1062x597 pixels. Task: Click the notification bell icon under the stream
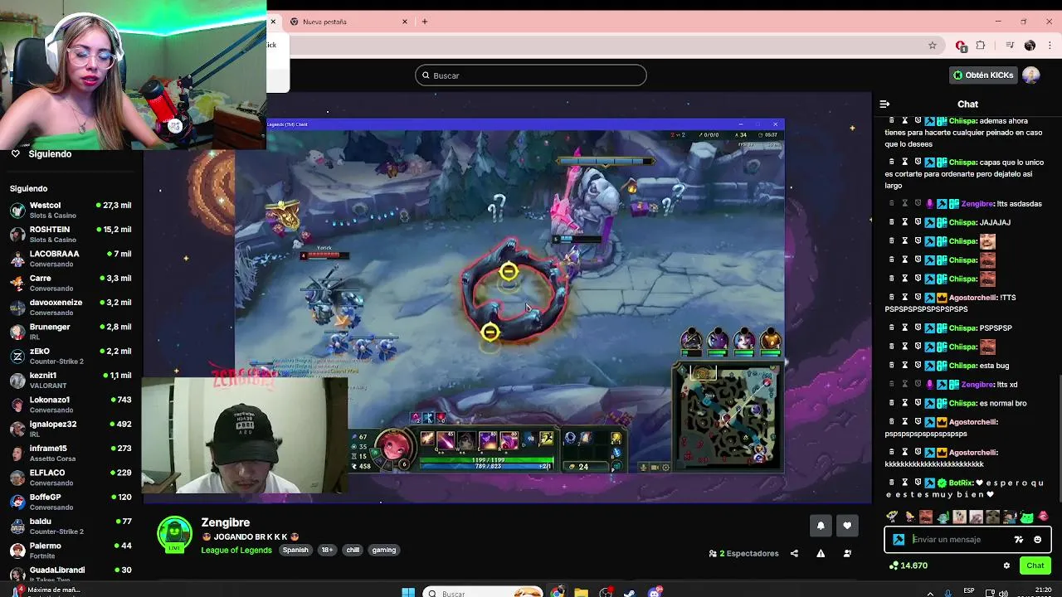click(x=821, y=526)
